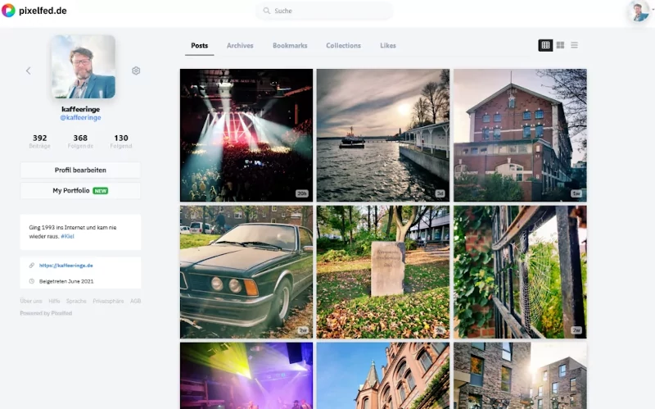This screenshot has height=409, width=655.
Task: Click the search magnifier icon
Action: tap(267, 11)
